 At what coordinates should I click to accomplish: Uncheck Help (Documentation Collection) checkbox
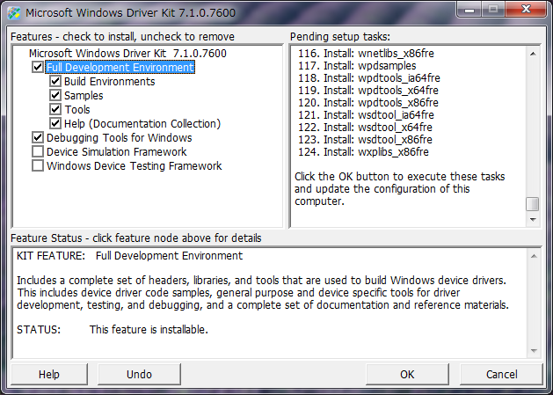(55, 124)
